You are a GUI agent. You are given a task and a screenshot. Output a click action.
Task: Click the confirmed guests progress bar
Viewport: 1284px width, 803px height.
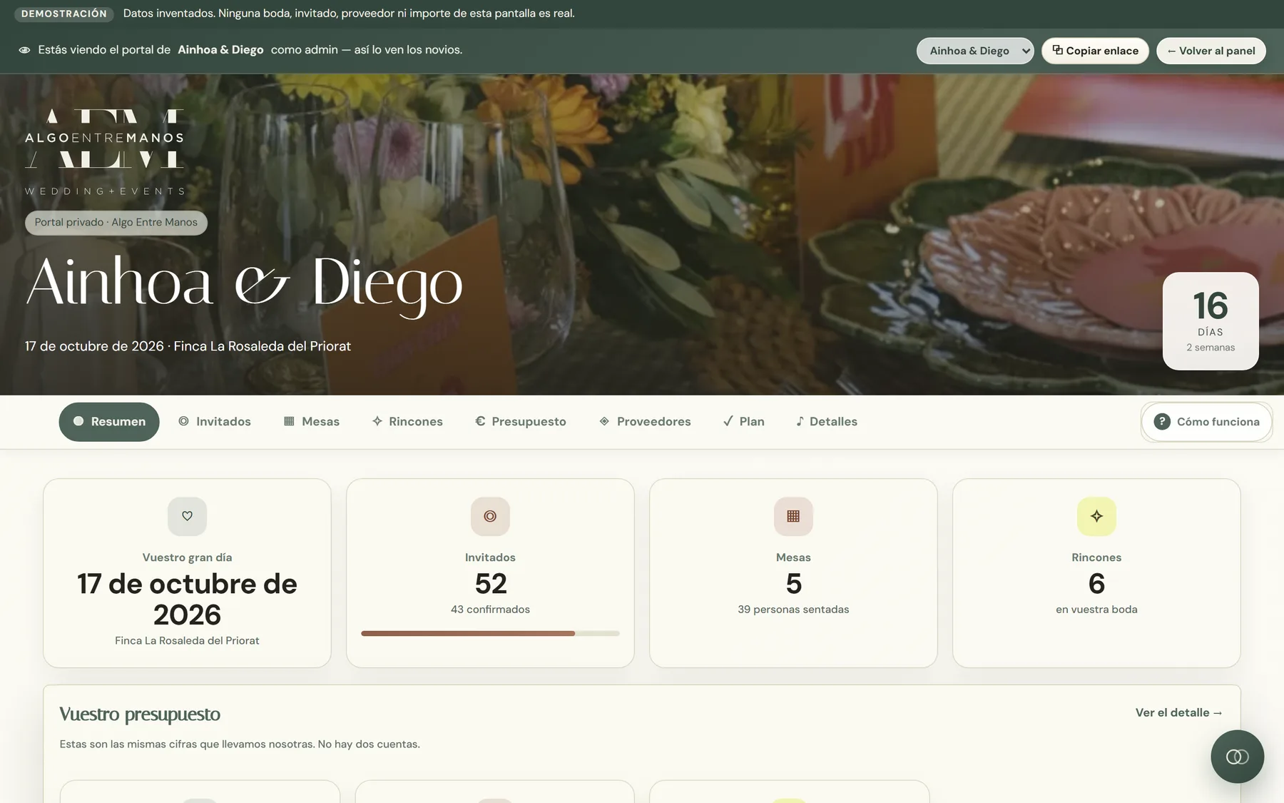click(x=490, y=633)
